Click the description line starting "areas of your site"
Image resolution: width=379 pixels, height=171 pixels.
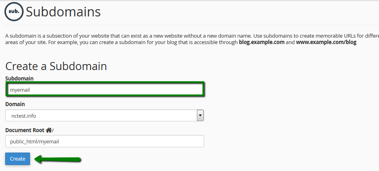point(181,42)
